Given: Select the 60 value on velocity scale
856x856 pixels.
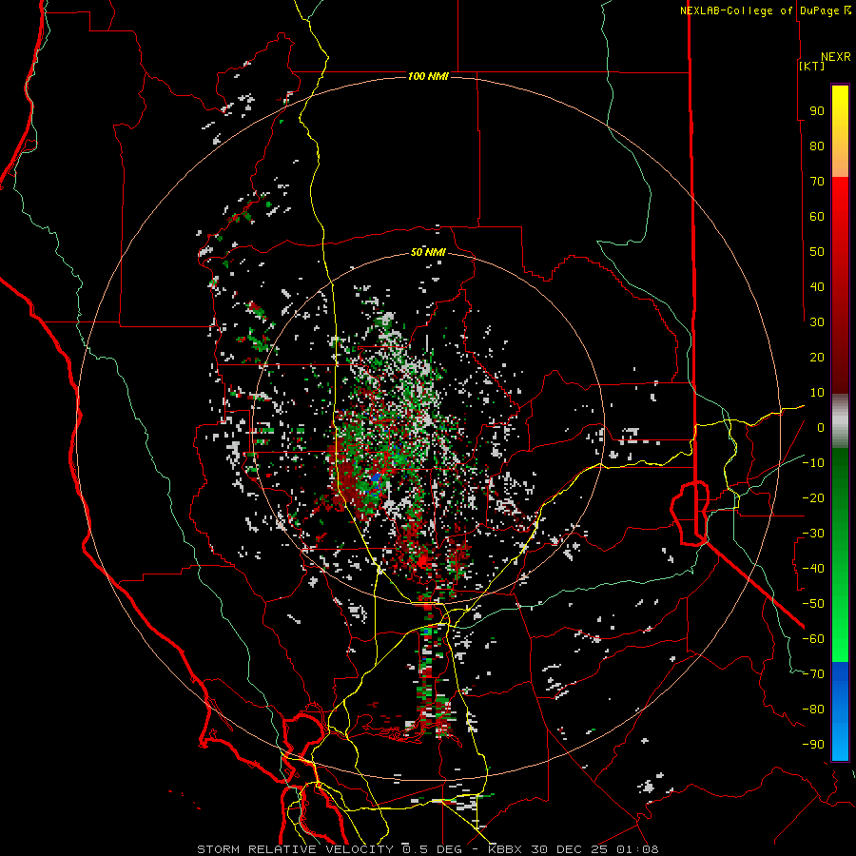Looking at the screenshot, I should [817, 216].
